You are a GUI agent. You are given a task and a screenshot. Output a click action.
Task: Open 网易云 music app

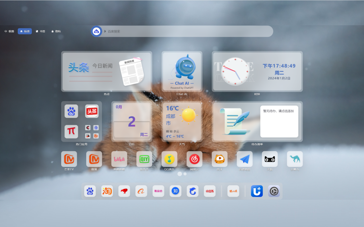click(194, 159)
